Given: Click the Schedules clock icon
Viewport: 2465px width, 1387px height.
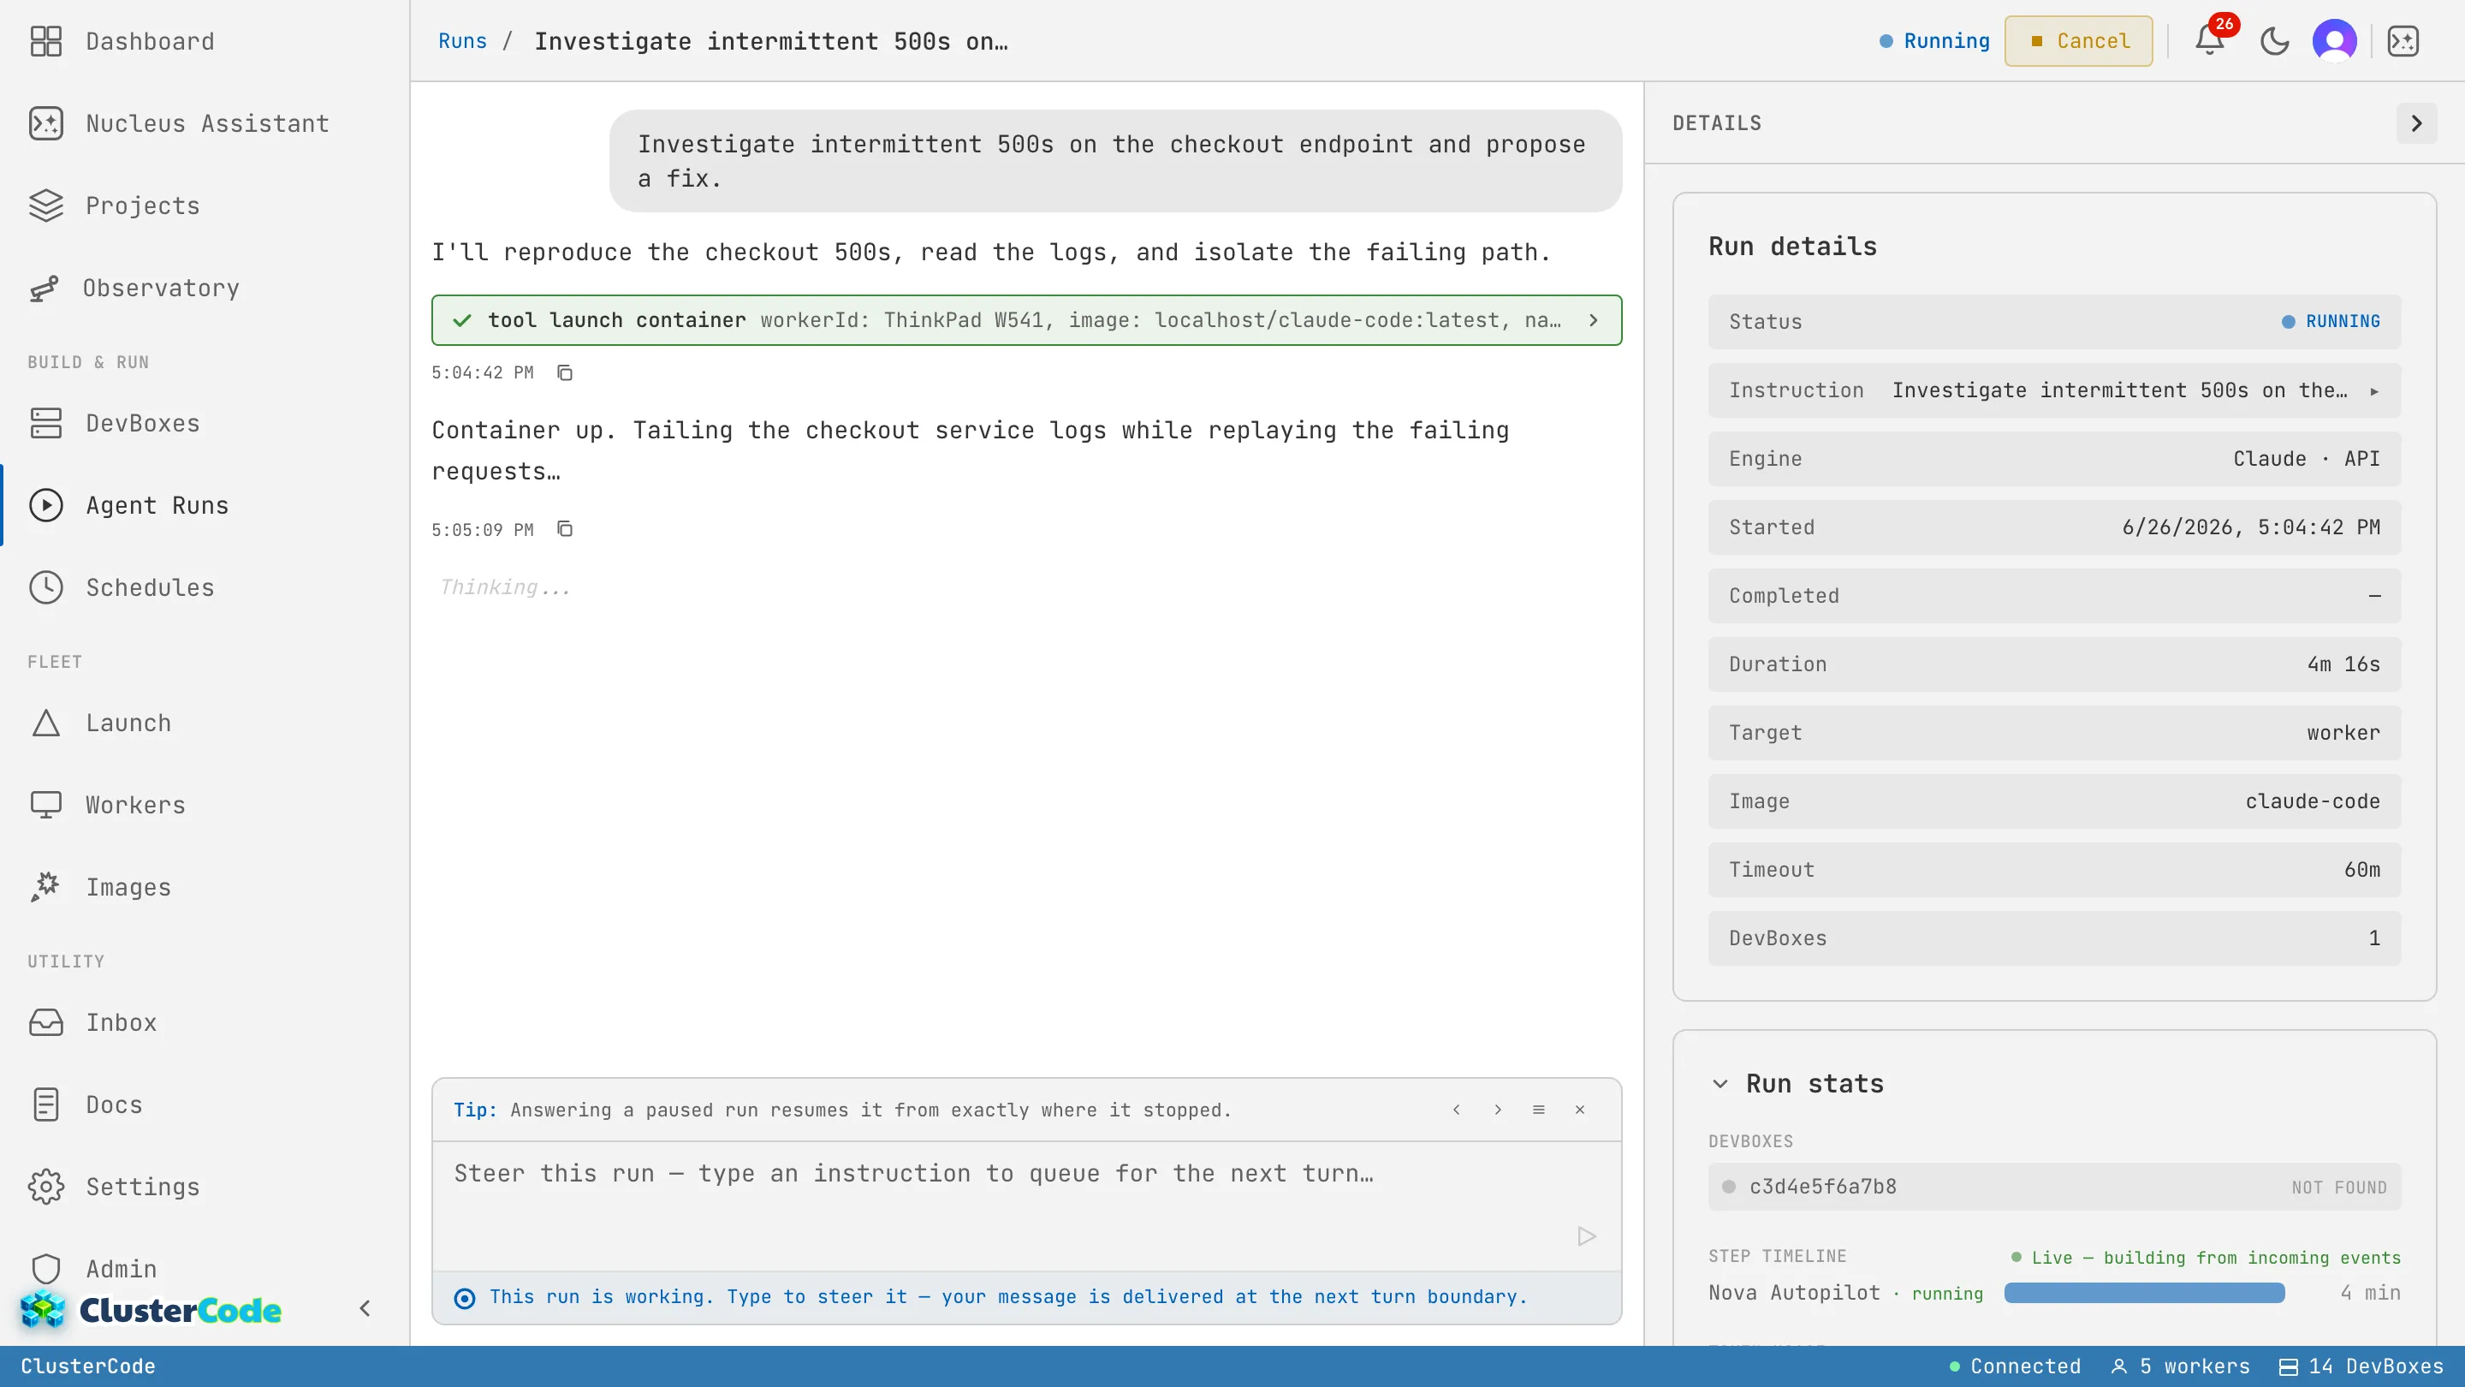Looking at the screenshot, I should [x=46, y=587].
